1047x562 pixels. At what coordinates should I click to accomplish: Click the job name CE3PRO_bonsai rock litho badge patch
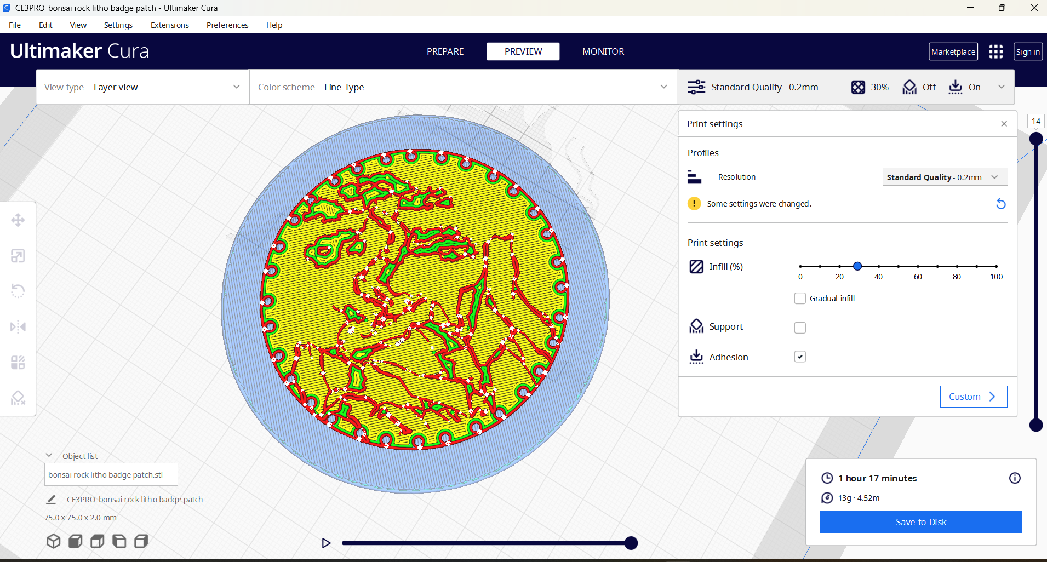pos(135,500)
